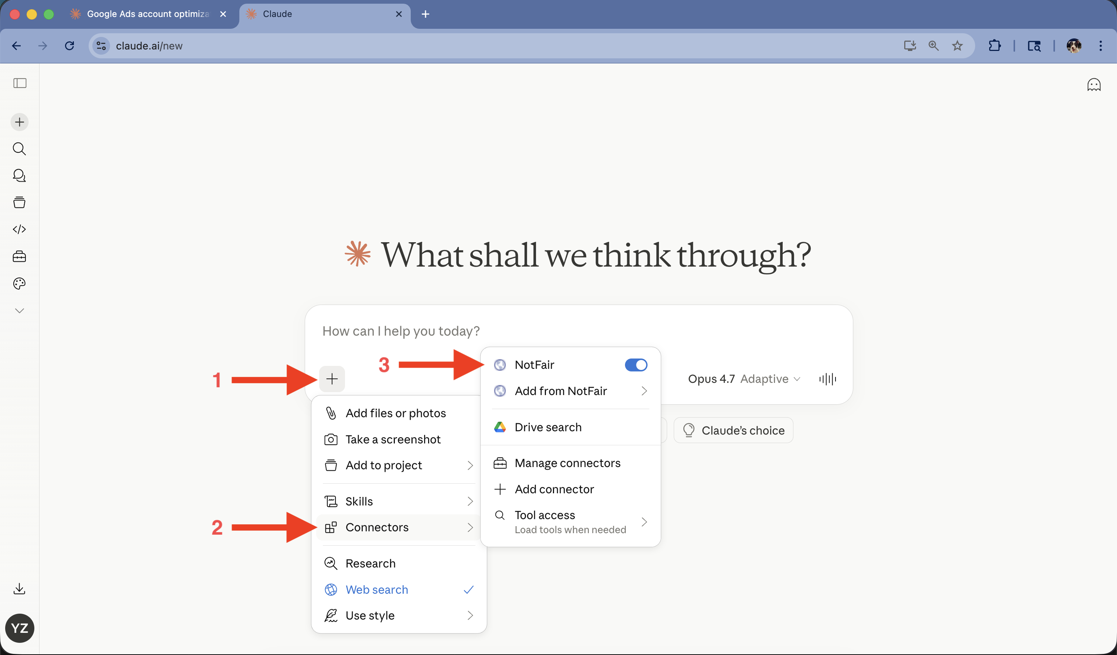Open the Code icon in sidebar
The height and width of the screenshot is (655, 1117).
tap(19, 229)
